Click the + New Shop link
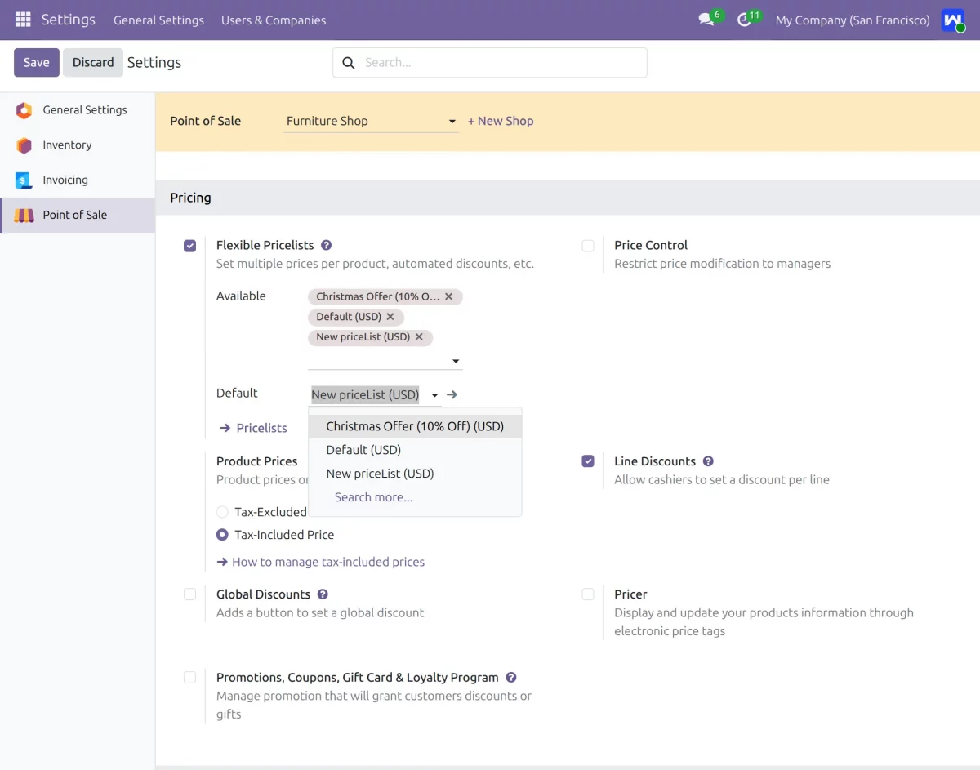 pyautogui.click(x=501, y=121)
